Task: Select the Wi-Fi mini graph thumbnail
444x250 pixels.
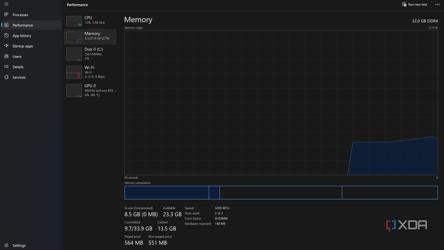Action: [x=74, y=72]
